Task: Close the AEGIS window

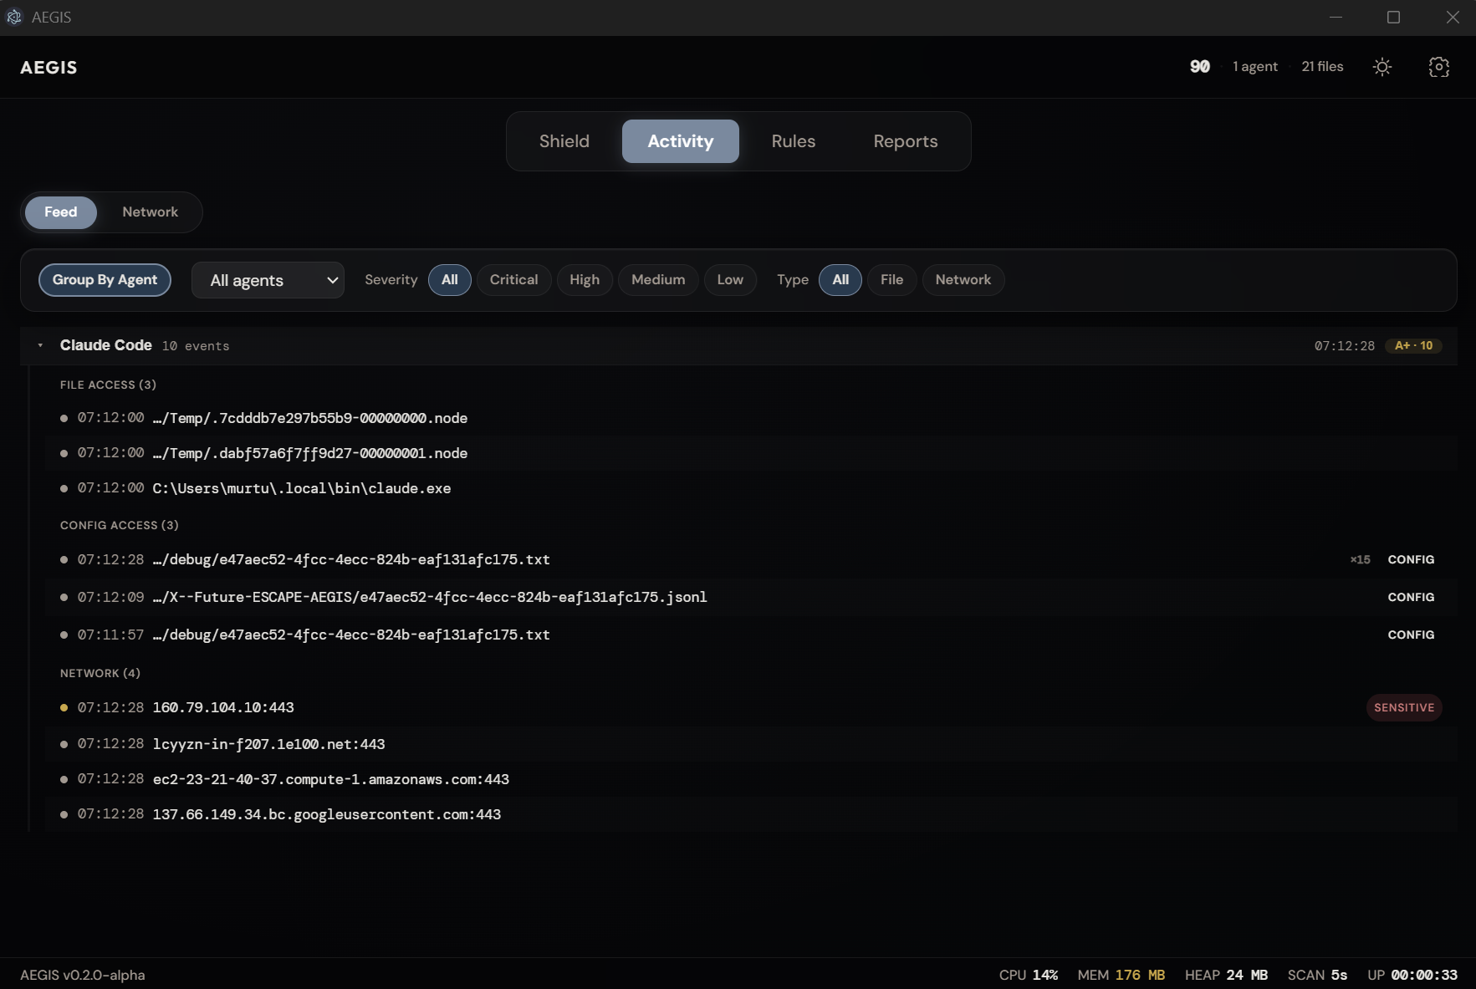Action: click(1453, 17)
